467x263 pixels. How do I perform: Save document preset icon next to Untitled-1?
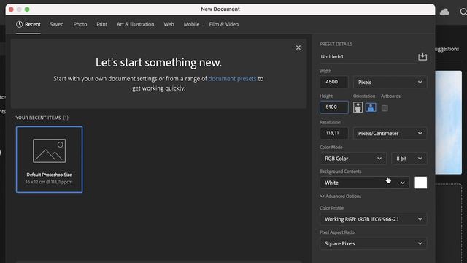point(422,57)
